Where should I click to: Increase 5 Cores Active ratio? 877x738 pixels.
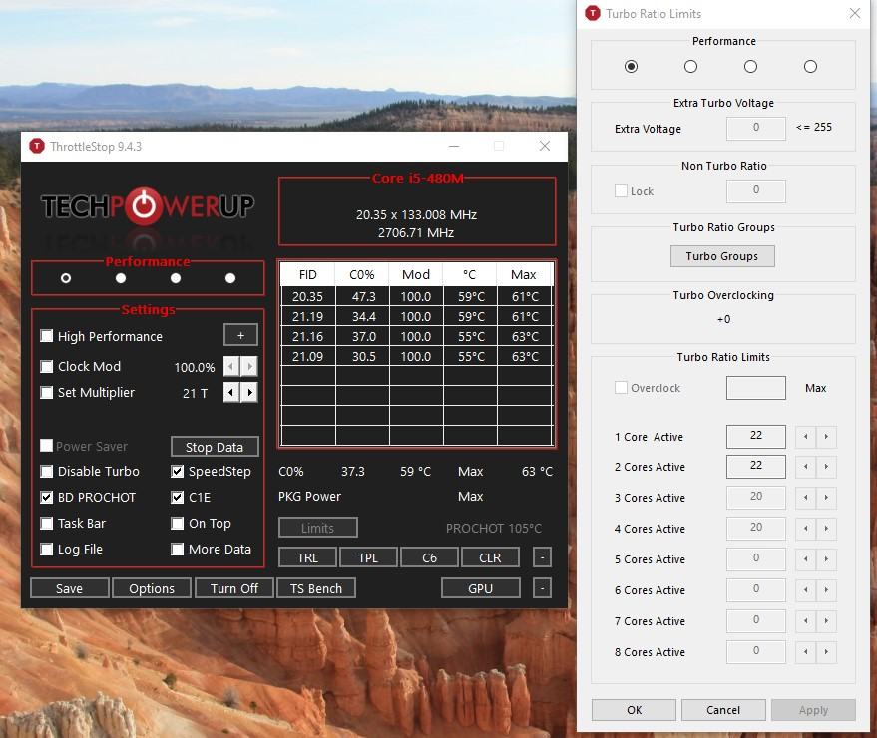(826, 559)
